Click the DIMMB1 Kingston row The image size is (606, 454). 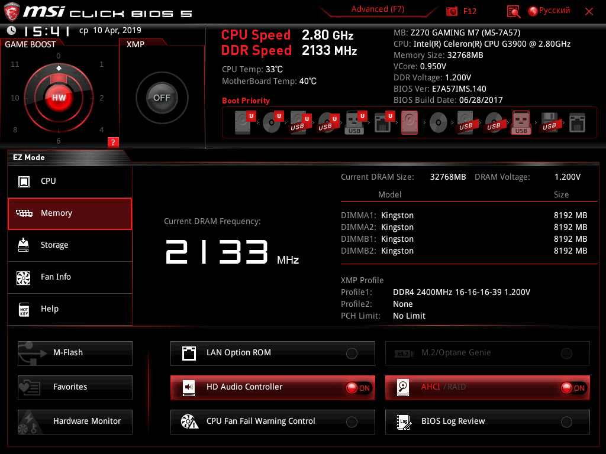pos(464,239)
